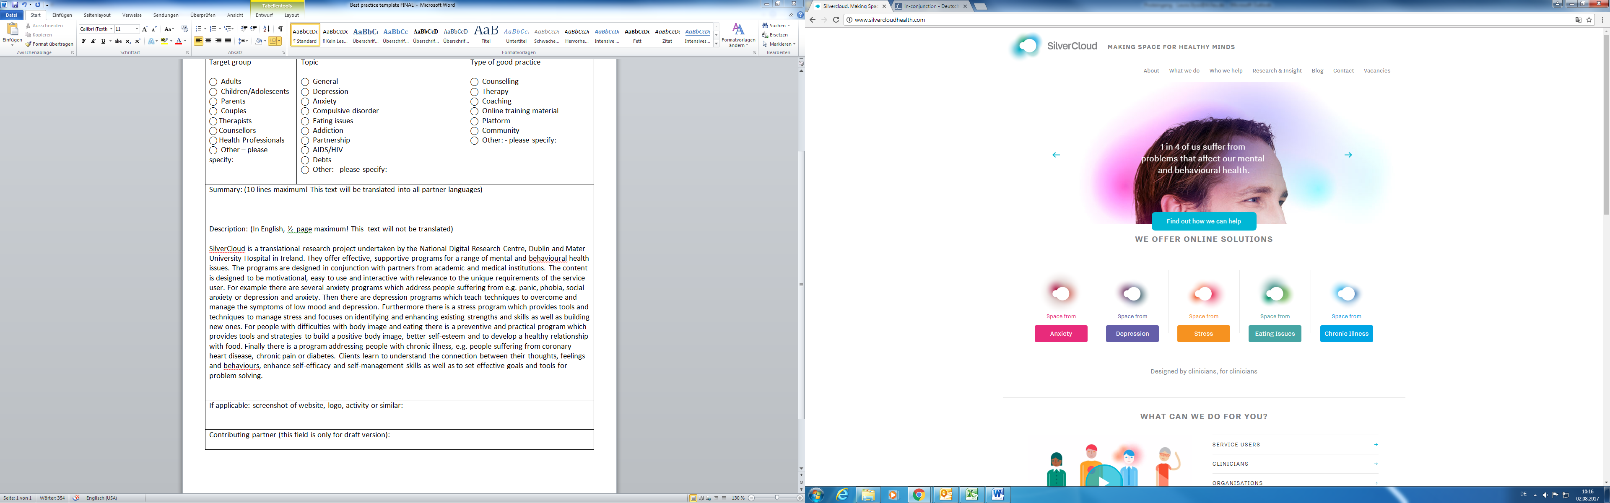
Task: Sort text with the A-Z icon
Action: (x=267, y=29)
